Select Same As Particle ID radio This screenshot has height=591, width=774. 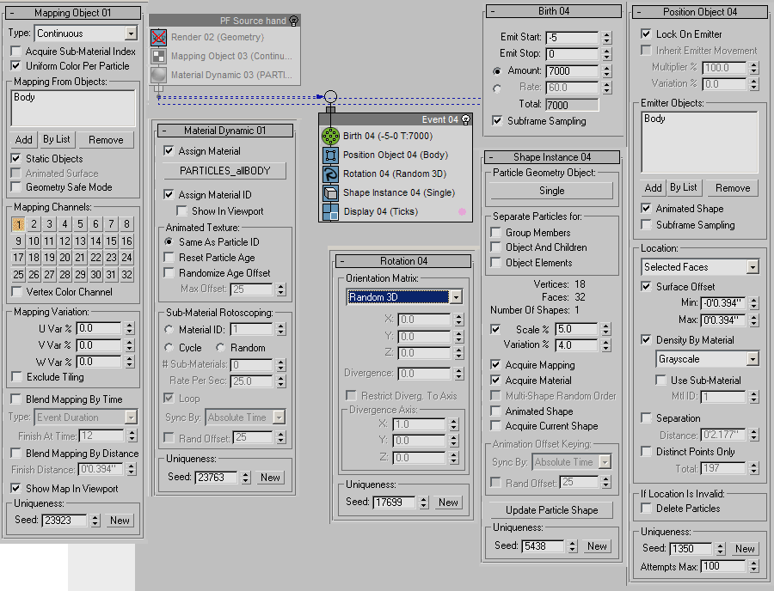click(169, 242)
